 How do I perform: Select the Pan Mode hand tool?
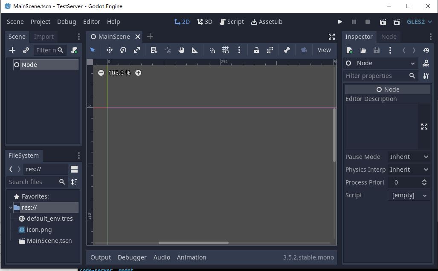tap(181, 50)
